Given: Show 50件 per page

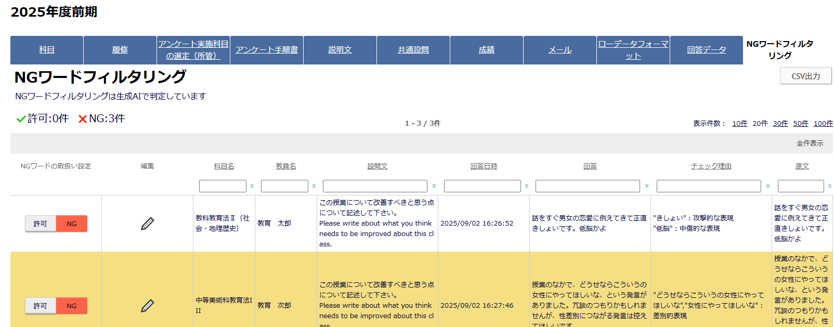Looking at the screenshot, I should coord(801,123).
